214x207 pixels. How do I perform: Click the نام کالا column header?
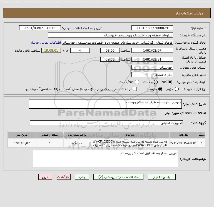click(x=130, y=135)
